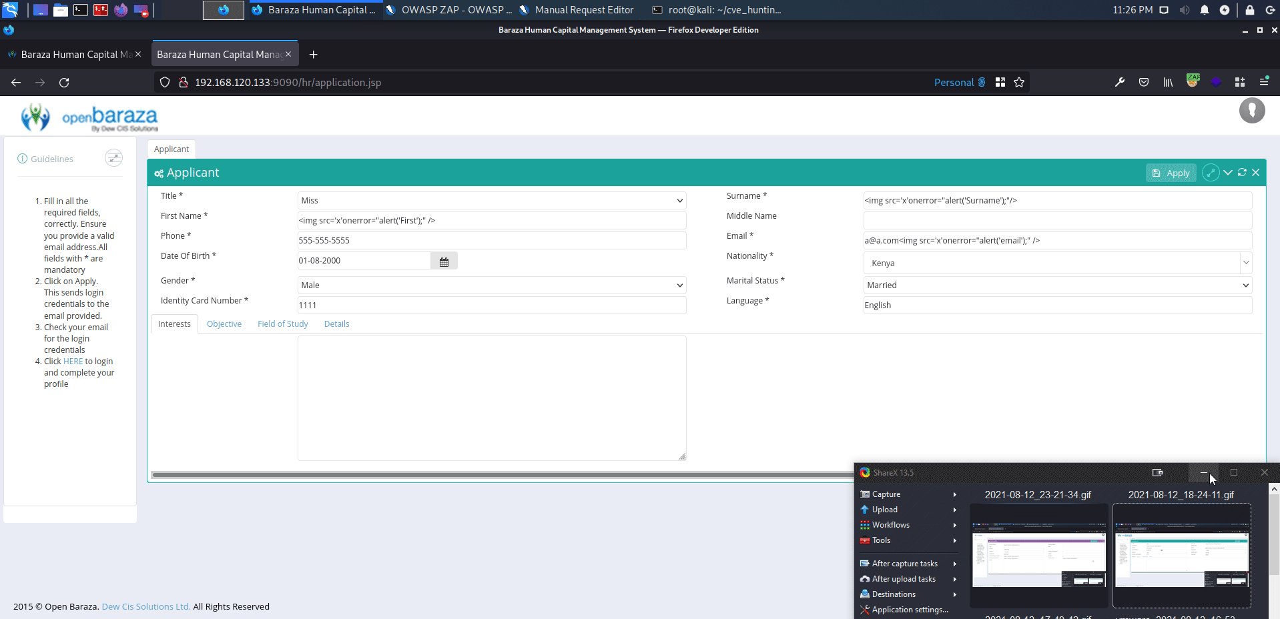Expand the After upload tasks submenu
This screenshot has height=619, width=1280.
click(909, 579)
